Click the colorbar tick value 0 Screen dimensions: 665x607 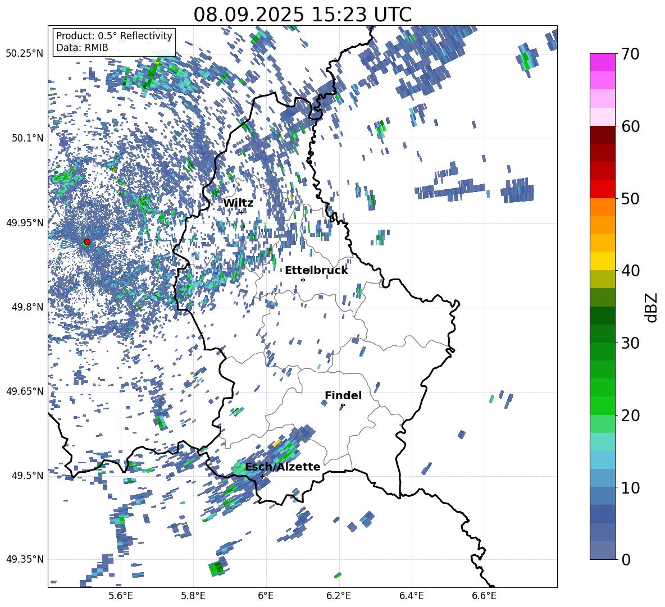(626, 559)
